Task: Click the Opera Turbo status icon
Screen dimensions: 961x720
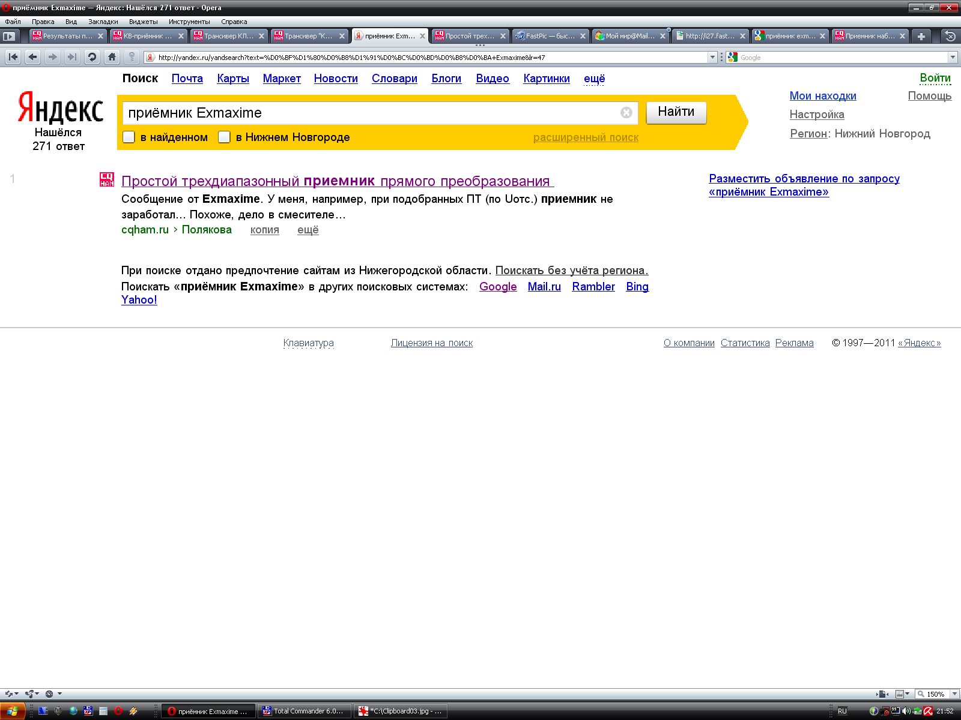Action: tap(49, 694)
